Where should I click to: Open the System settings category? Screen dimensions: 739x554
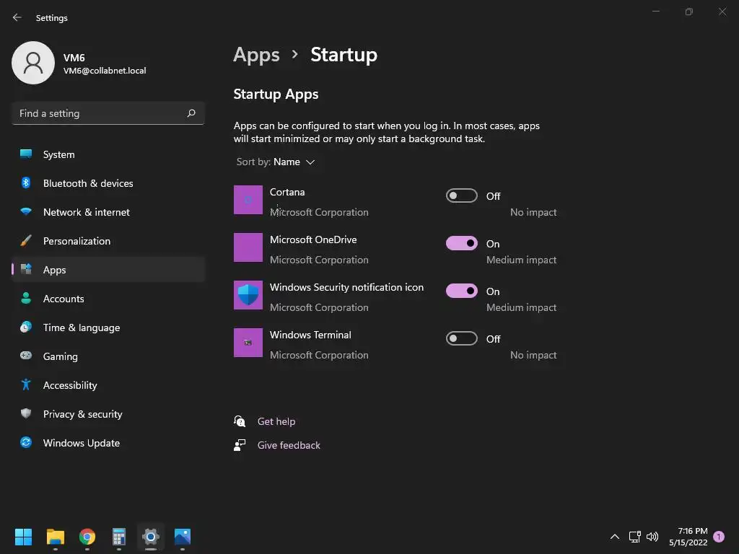point(108,154)
